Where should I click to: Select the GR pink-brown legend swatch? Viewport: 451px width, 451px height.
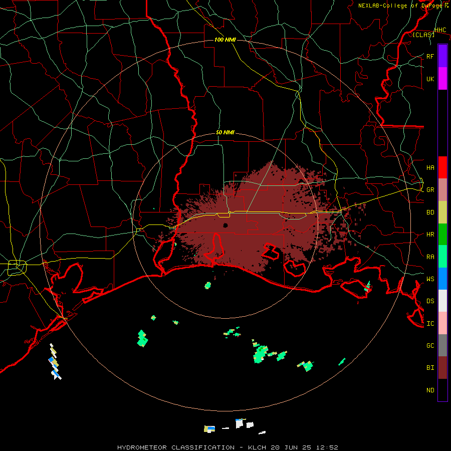(x=442, y=190)
